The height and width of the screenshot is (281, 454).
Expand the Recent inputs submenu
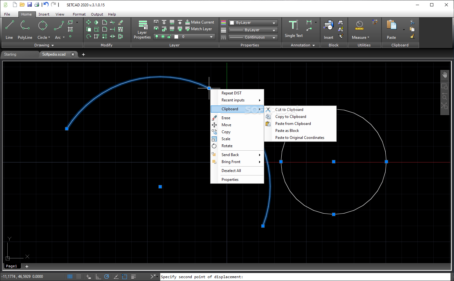coord(237,100)
